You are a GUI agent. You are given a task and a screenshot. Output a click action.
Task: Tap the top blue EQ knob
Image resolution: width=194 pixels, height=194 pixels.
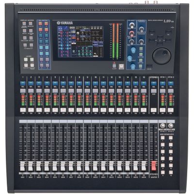(133, 50)
